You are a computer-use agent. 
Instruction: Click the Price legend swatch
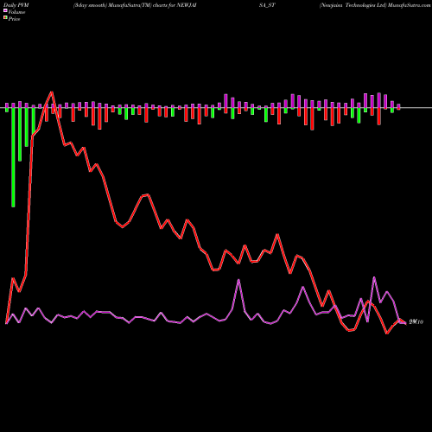point(5,18)
